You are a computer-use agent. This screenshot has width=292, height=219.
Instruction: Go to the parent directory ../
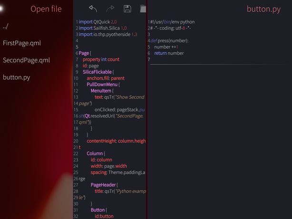[x=6, y=26]
